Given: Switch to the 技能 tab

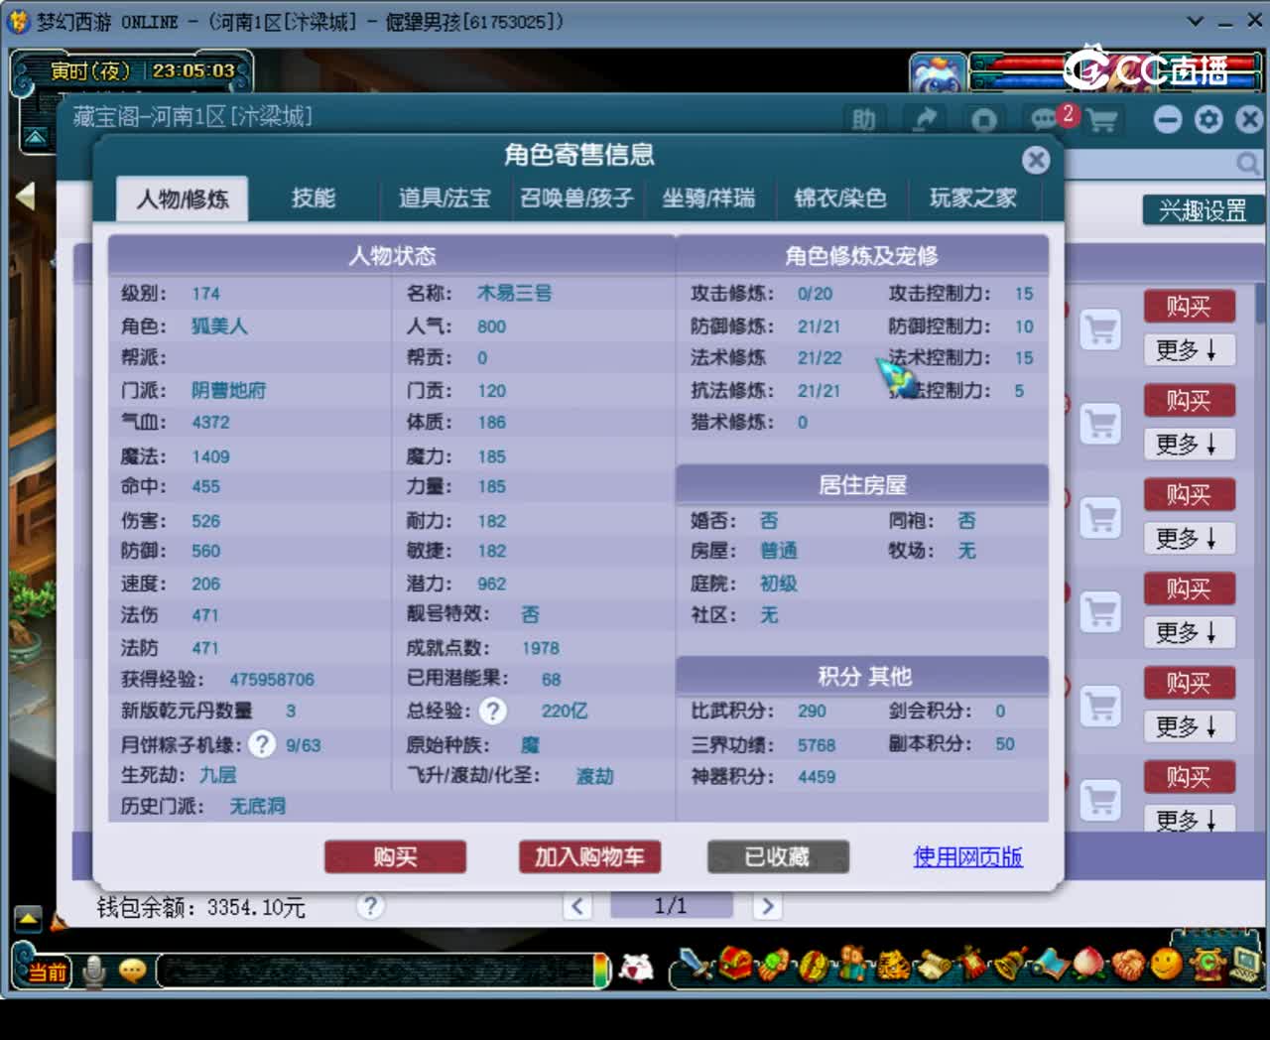Looking at the screenshot, I should (314, 198).
